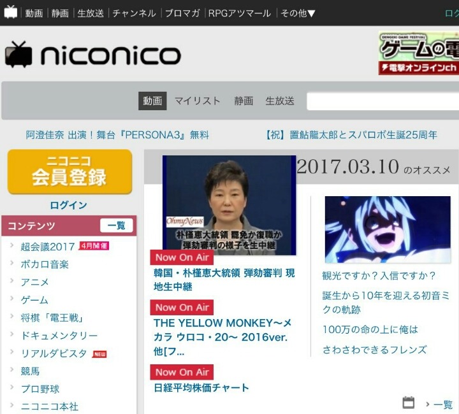Viewport: 459px width, 414px height.
Task: Select the 動画 search tab
Action: point(152,101)
